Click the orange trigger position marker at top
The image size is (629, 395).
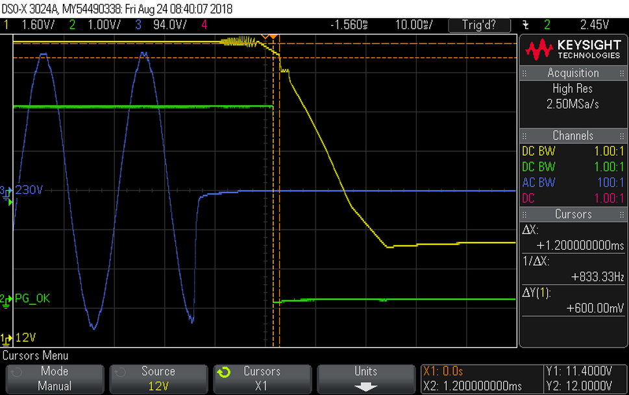pyautogui.click(x=273, y=37)
